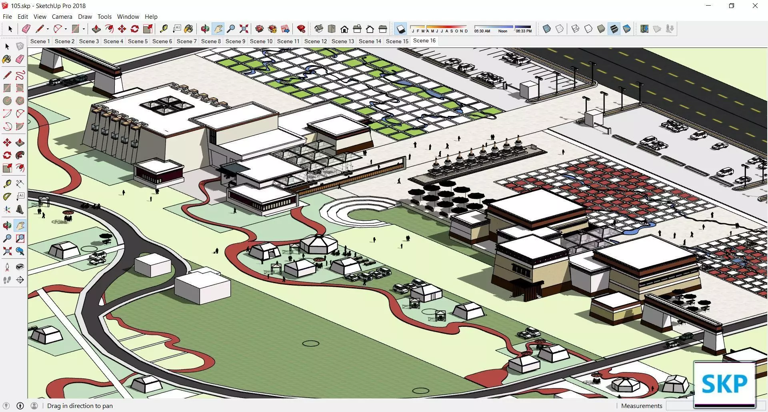This screenshot has height=412, width=768.
Task: Activate the Look Around eye tool
Action: 20,267
